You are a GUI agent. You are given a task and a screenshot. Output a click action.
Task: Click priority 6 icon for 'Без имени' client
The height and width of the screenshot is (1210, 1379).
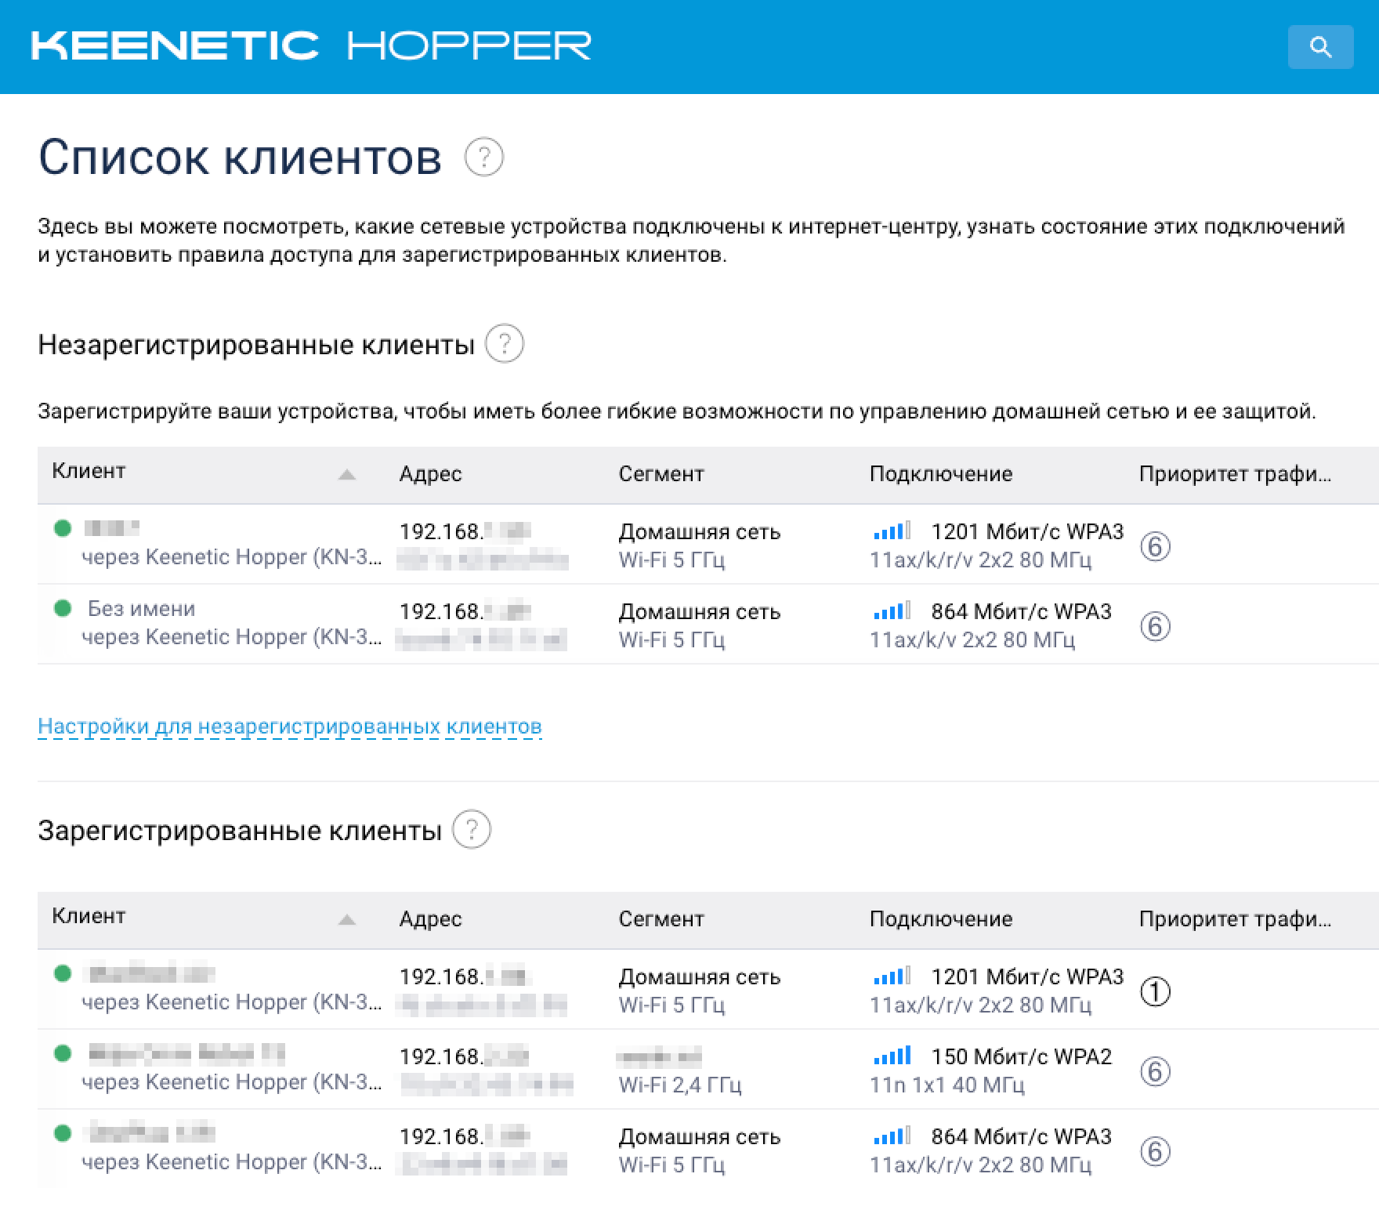pyautogui.click(x=1155, y=626)
